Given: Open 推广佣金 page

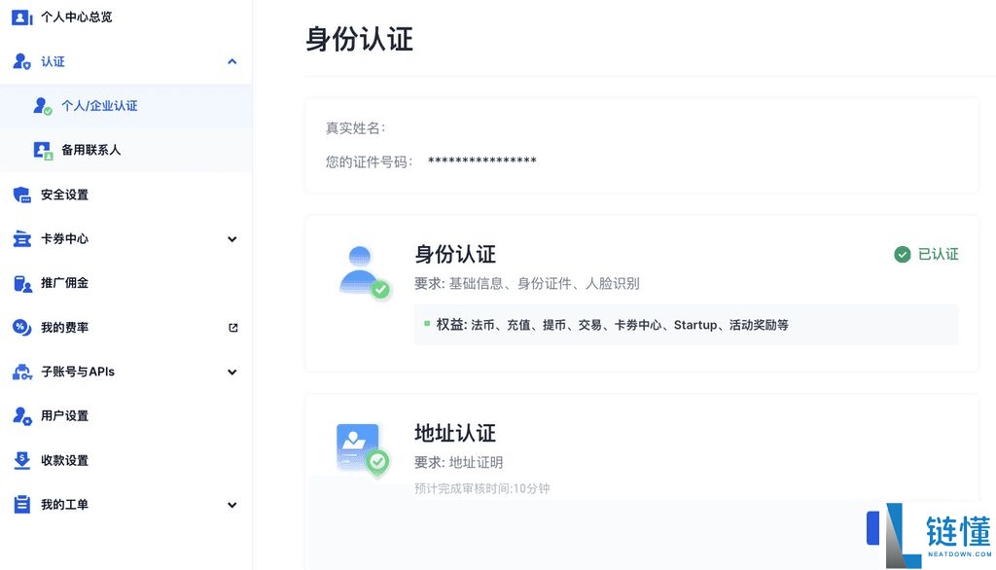Looking at the screenshot, I should click(64, 283).
